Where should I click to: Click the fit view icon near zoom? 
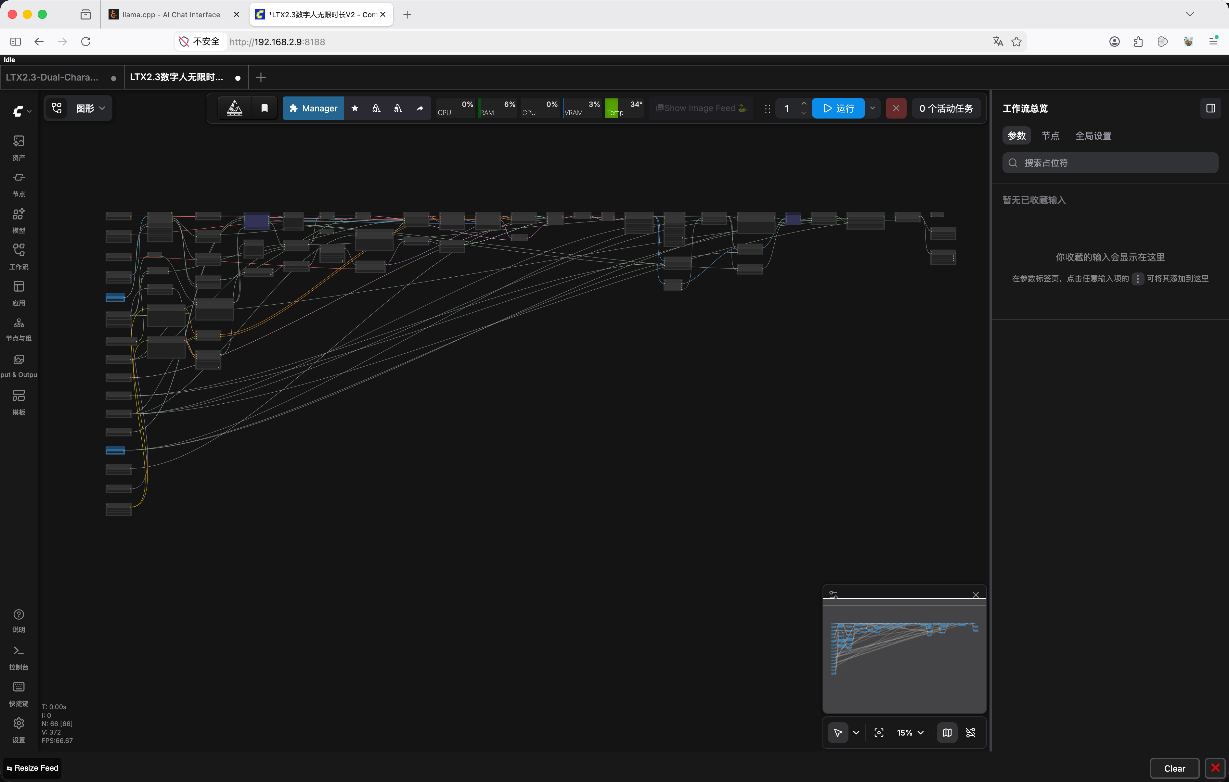[x=879, y=733]
